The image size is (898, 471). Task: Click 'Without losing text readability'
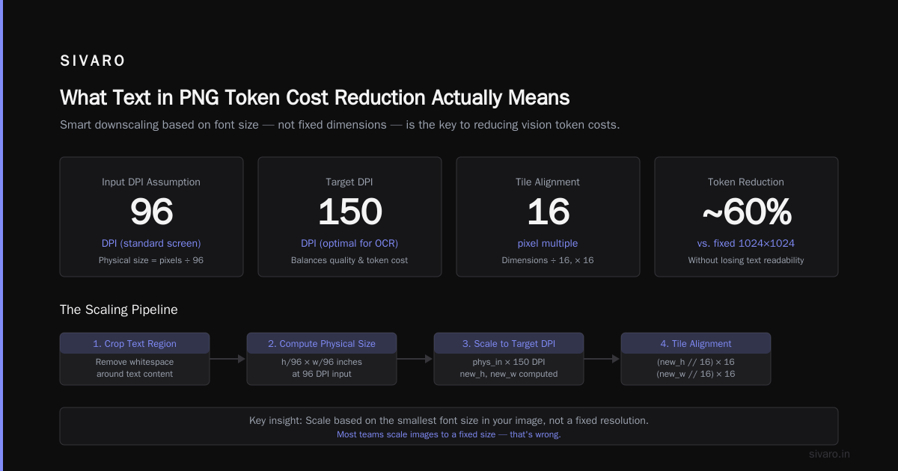pos(746,260)
